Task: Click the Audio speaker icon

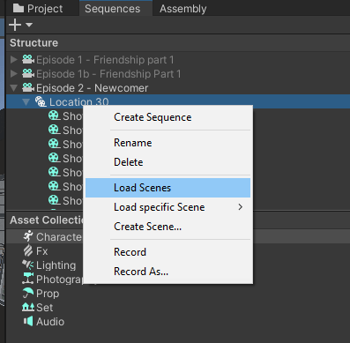Action: pos(28,321)
